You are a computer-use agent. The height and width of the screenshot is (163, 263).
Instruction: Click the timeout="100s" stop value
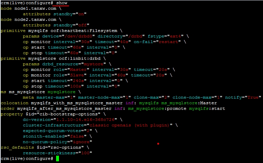pos(64,86)
